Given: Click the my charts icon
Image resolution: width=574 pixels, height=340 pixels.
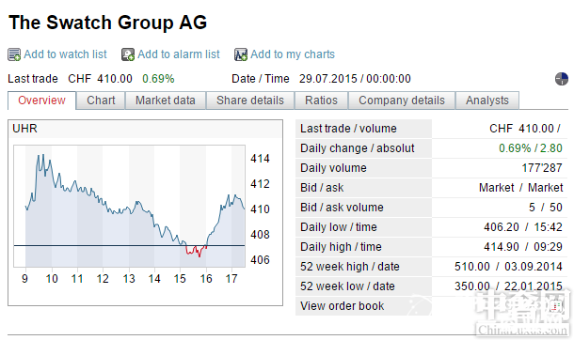Looking at the screenshot, I should (241, 54).
